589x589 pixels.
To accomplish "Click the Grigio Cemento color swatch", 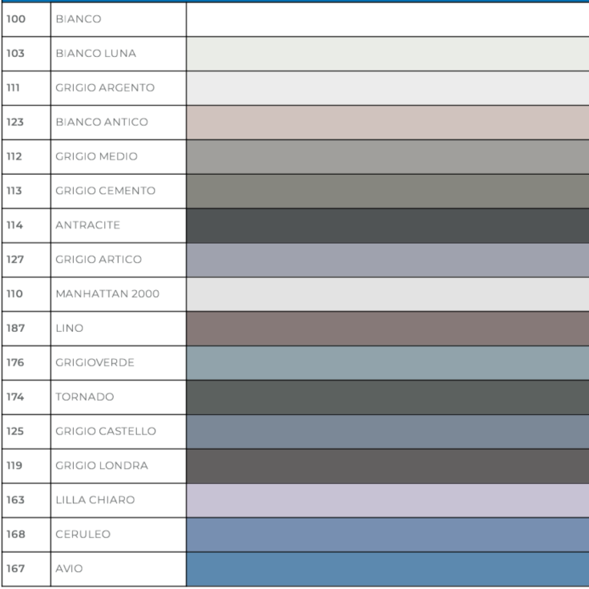I will (x=387, y=192).
